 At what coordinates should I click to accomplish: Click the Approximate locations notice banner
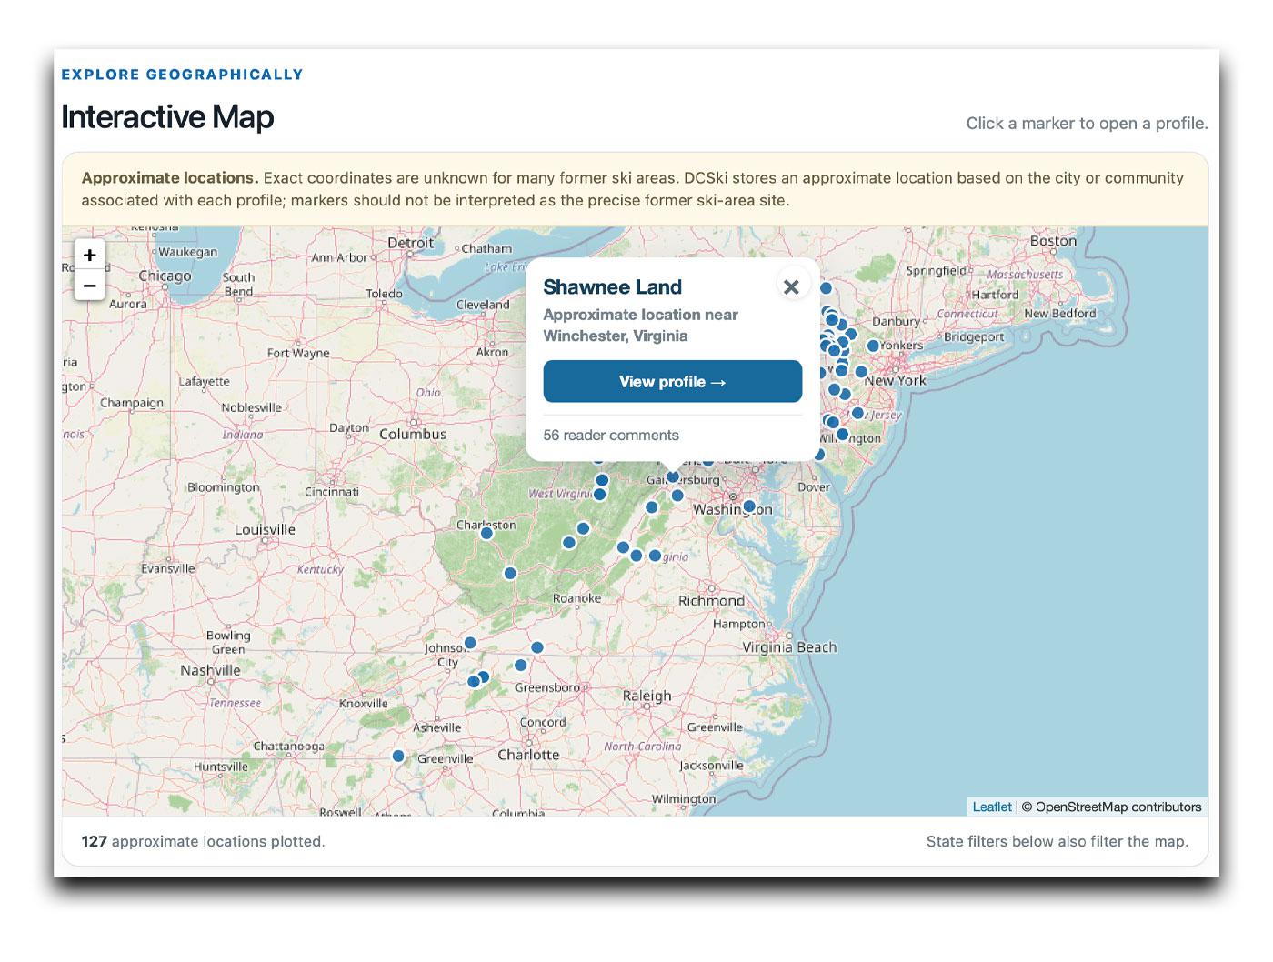click(x=635, y=189)
